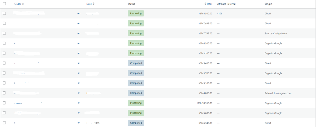The width and height of the screenshot is (316, 127).
Task: Preview the KSh 6,349.00 completed order
Action: tap(79, 123)
